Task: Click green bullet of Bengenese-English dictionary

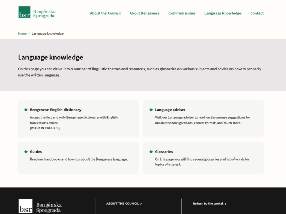Action: click(x=26, y=110)
